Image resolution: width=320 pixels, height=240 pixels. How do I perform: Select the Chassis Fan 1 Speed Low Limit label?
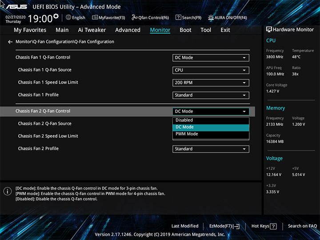click(48, 82)
